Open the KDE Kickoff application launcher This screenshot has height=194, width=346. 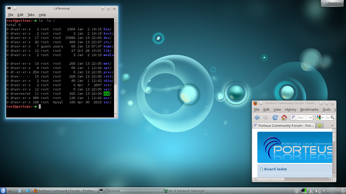pyautogui.click(x=3, y=191)
